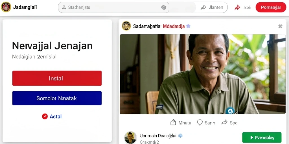Viewport: 289px width, 144px height.
Task: Click the blue Somoior Nanatak button
Action: (57, 98)
